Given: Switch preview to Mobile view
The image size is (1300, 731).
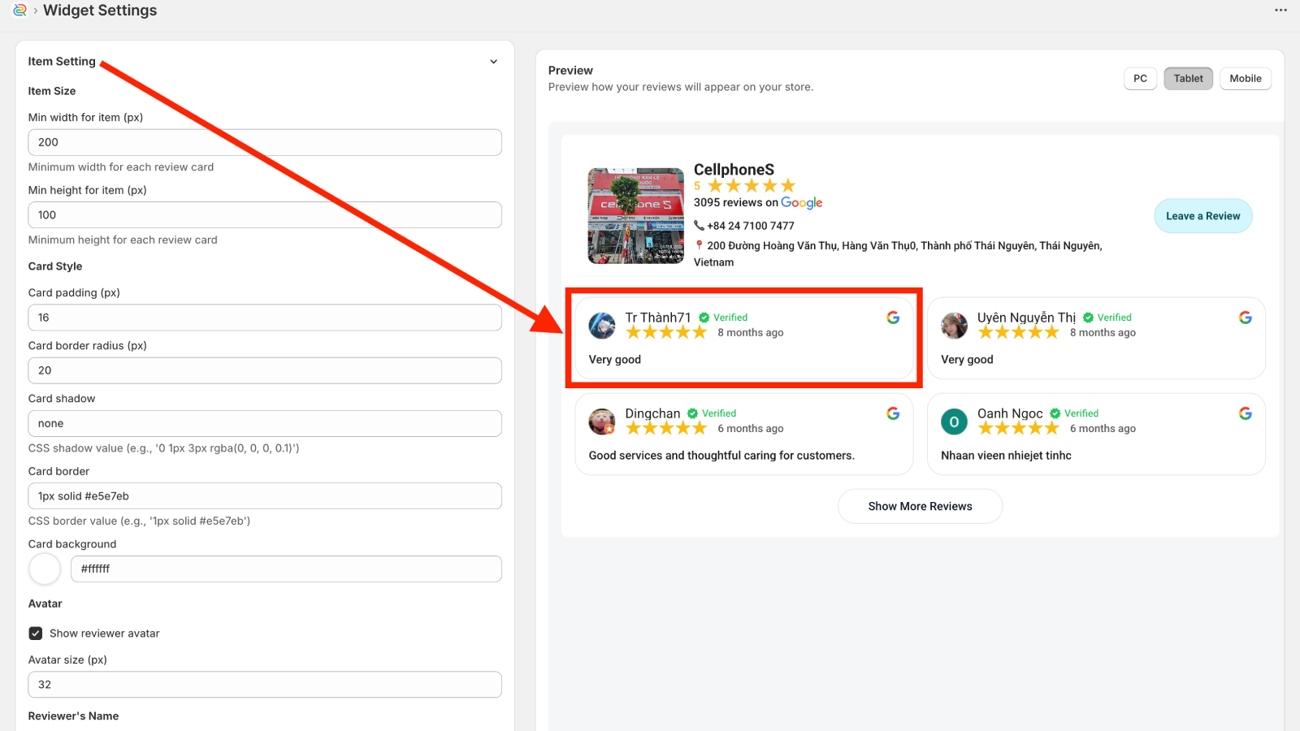Looking at the screenshot, I should click(1245, 78).
